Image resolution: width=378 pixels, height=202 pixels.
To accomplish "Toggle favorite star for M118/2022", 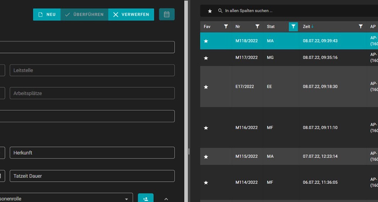I will point(206,41).
